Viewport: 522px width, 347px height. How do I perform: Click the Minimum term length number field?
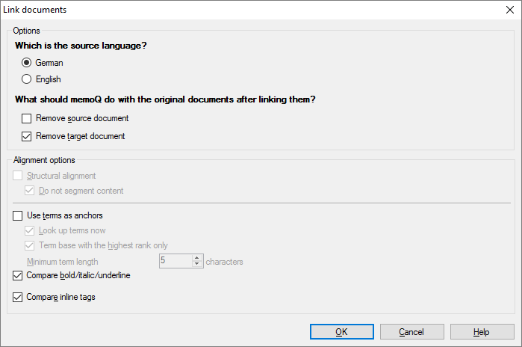pos(175,261)
